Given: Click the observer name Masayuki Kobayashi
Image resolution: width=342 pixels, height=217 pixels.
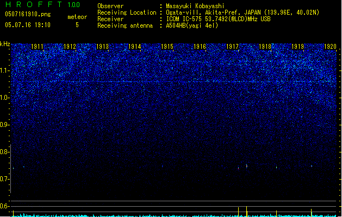Looking at the screenshot, I should click(x=195, y=6).
